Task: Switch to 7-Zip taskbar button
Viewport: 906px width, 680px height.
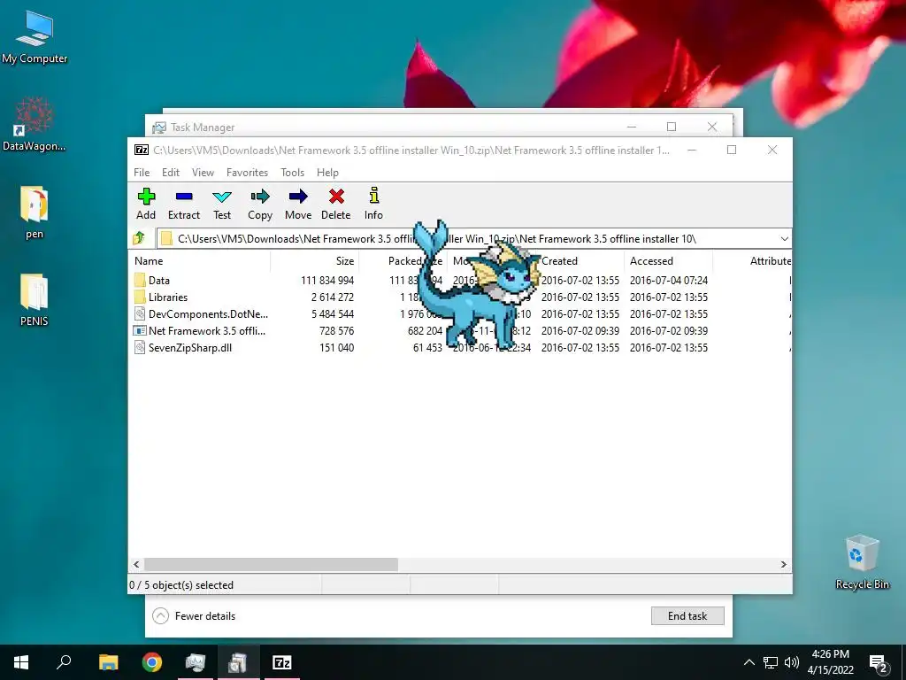Action: click(x=282, y=662)
